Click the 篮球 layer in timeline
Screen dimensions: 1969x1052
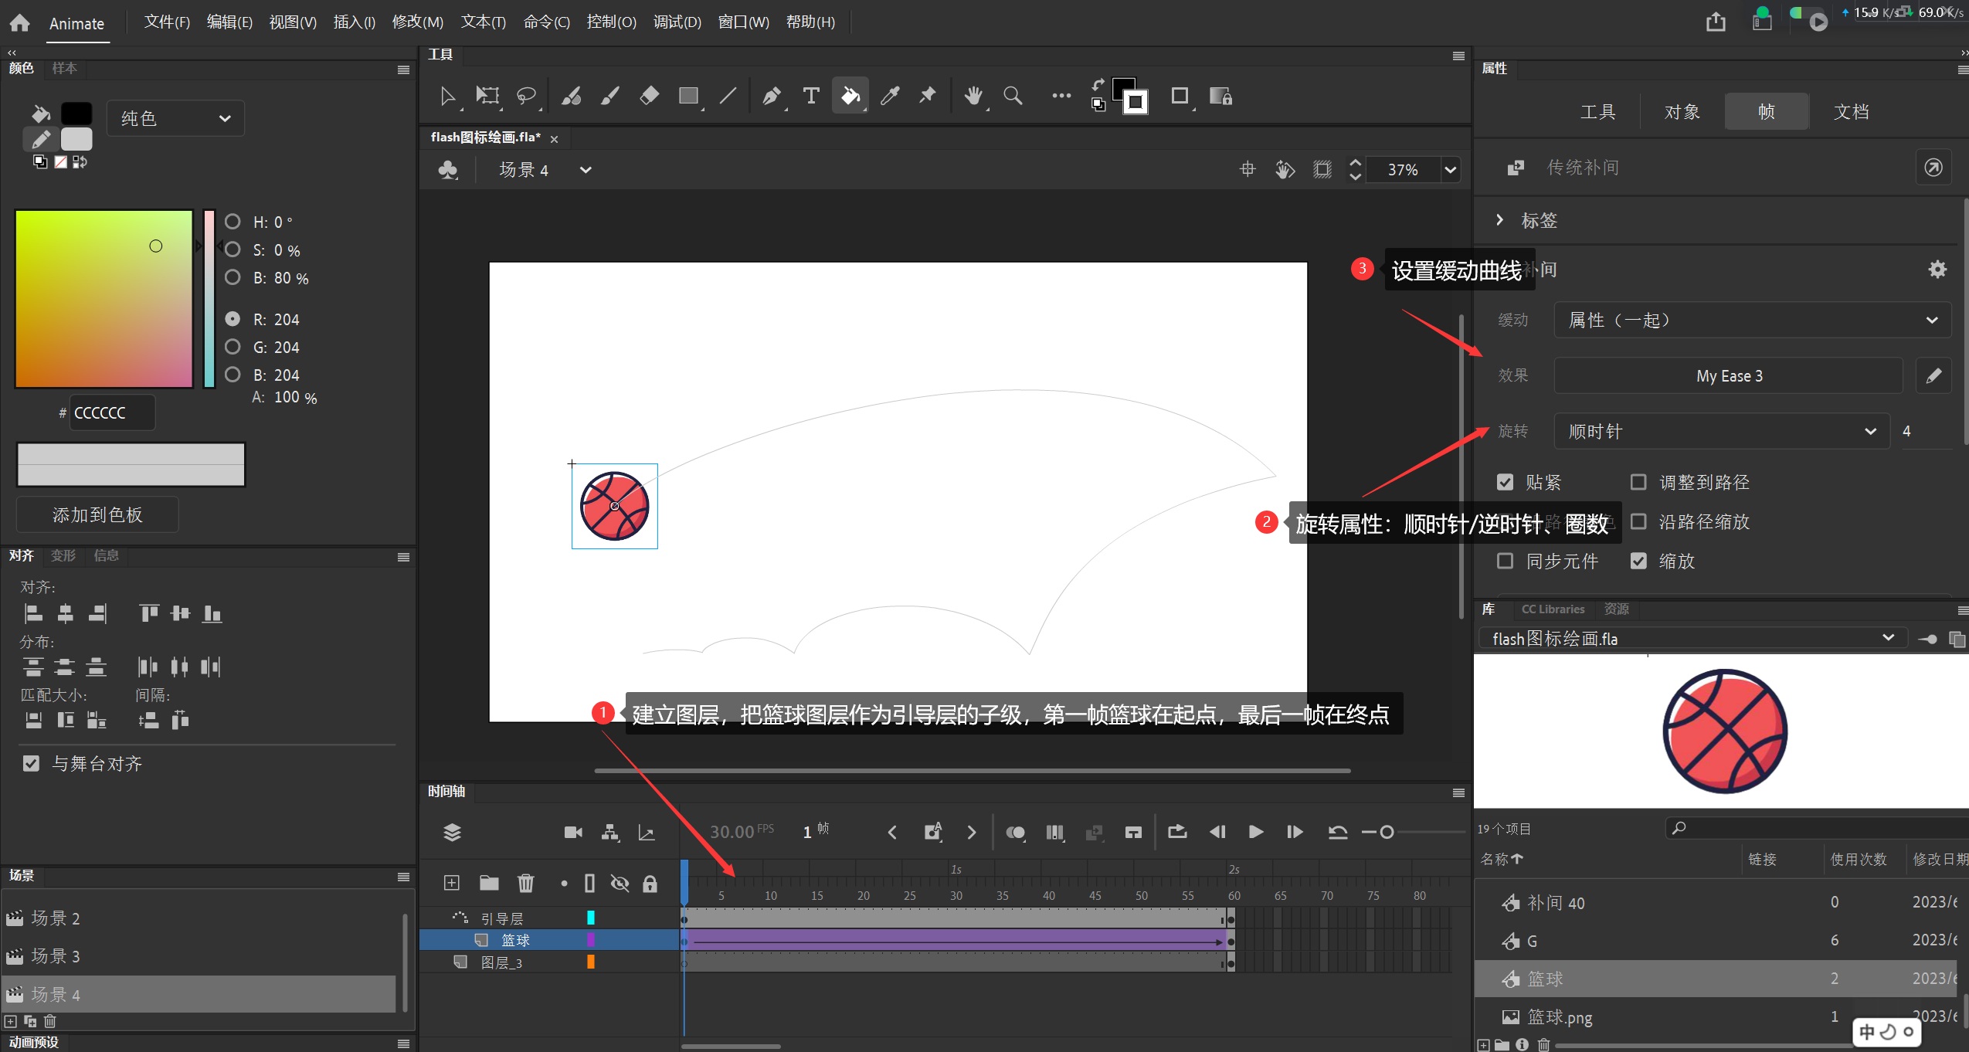[x=514, y=940]
